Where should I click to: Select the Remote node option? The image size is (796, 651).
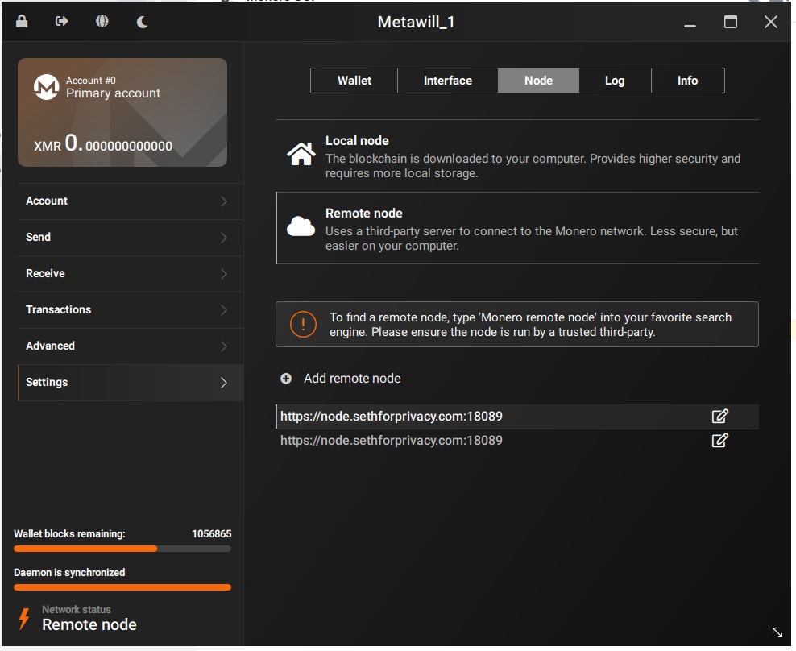coord(516,228)
